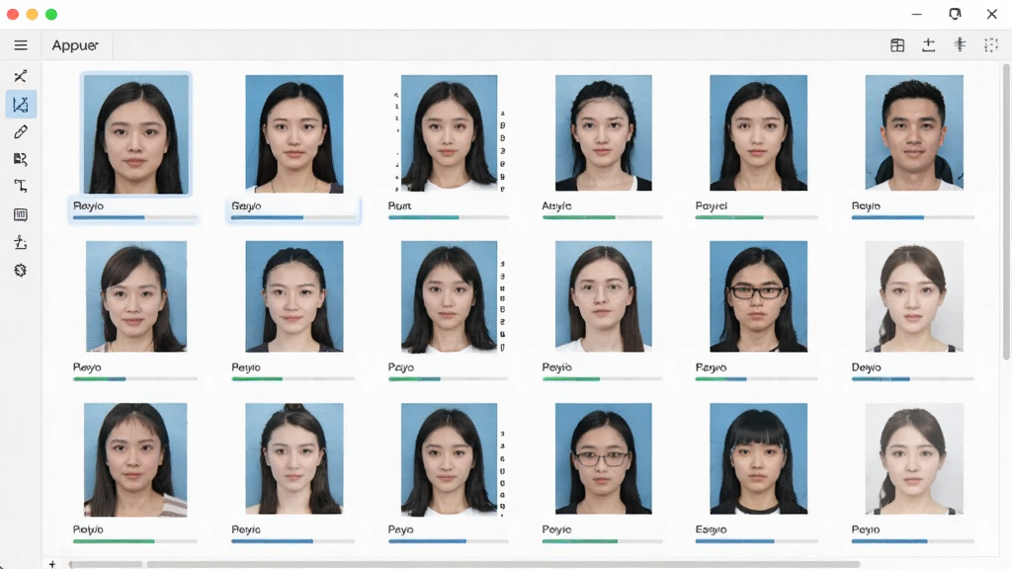Click the Appuer title tab

(75, 45)
